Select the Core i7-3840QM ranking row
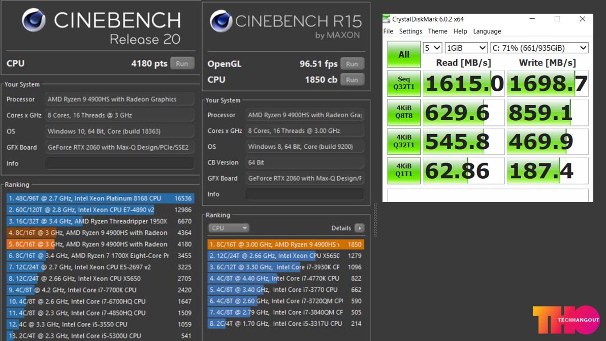606x341 pixels. (285, 313)
